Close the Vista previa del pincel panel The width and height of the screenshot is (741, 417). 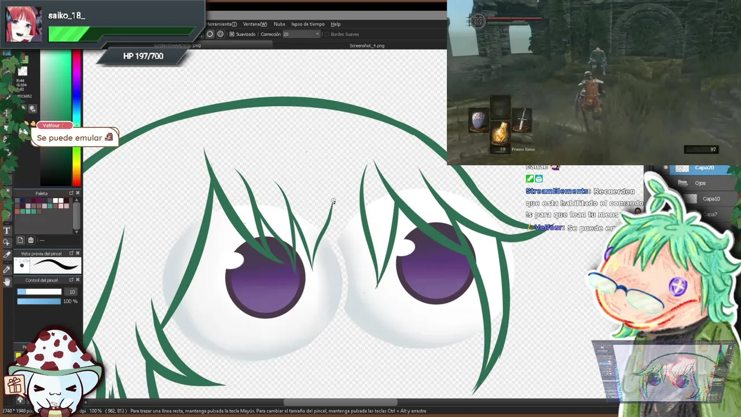(x=78, y=253)
